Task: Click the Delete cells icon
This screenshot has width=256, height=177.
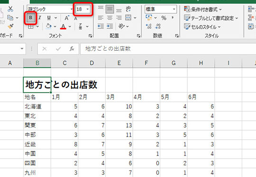Action: tap(251, 18)
